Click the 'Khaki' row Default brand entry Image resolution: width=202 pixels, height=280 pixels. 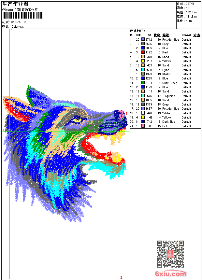coord(186,74)
